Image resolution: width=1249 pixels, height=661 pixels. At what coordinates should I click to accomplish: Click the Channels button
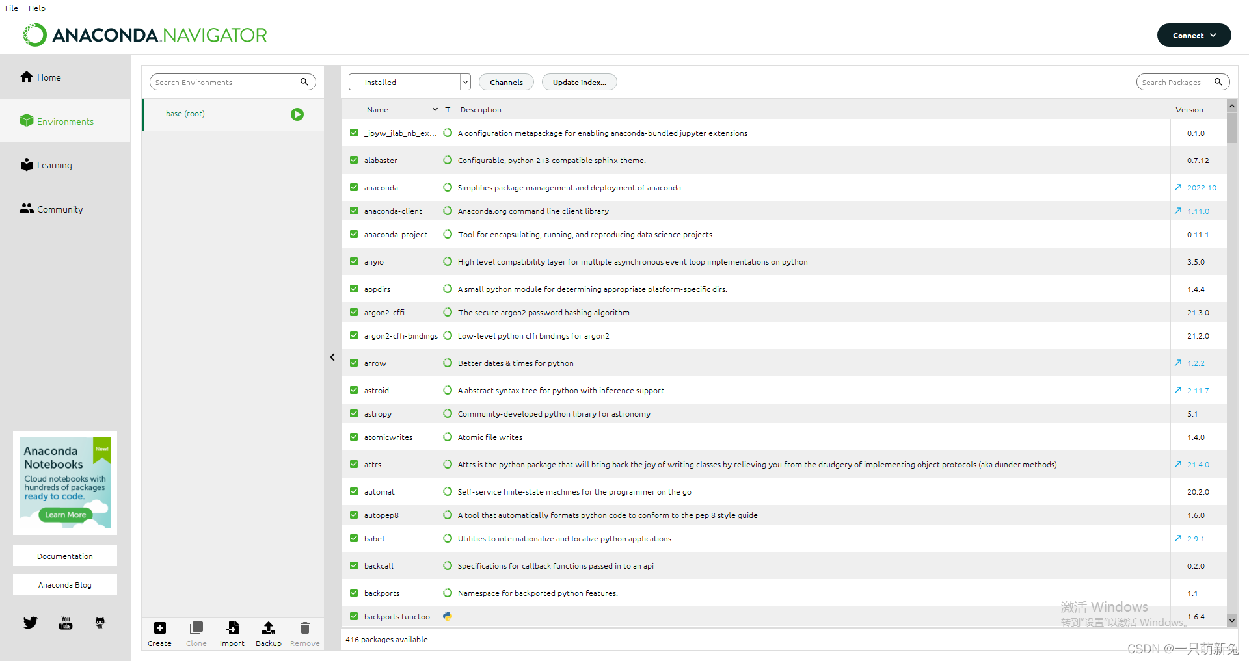506,82
